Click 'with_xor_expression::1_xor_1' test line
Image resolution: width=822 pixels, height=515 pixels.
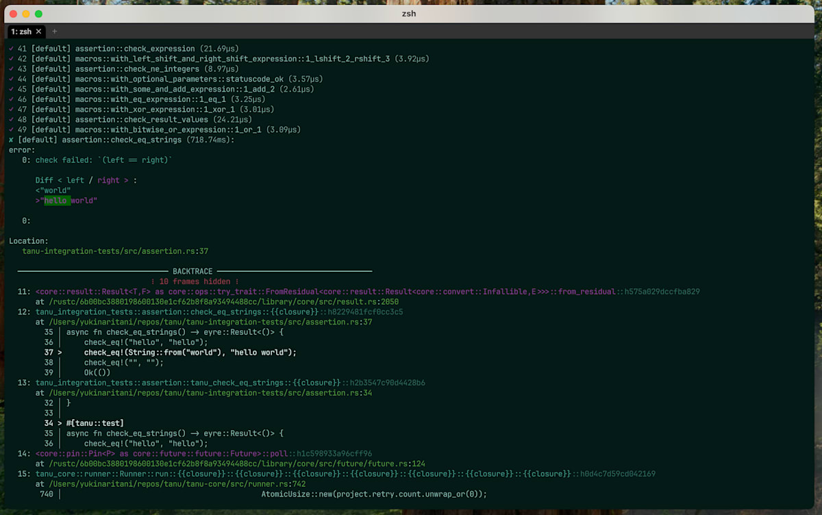coord(141,109)
